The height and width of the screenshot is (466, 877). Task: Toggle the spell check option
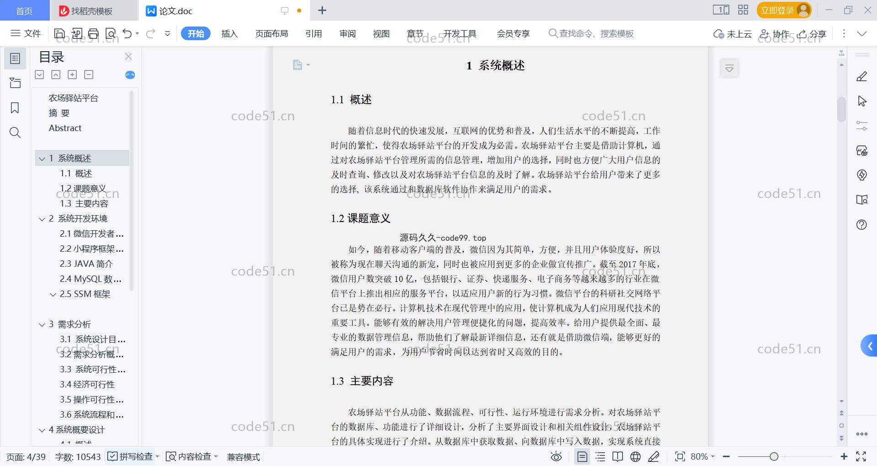tap(130, 456)
